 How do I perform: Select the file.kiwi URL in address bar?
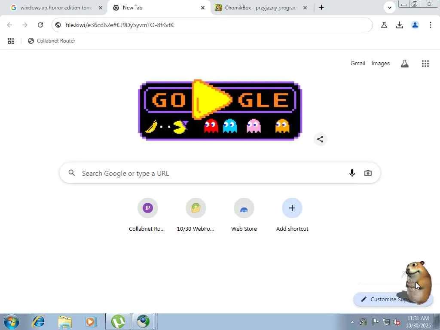pyautogui.click(x=120, y=25)
